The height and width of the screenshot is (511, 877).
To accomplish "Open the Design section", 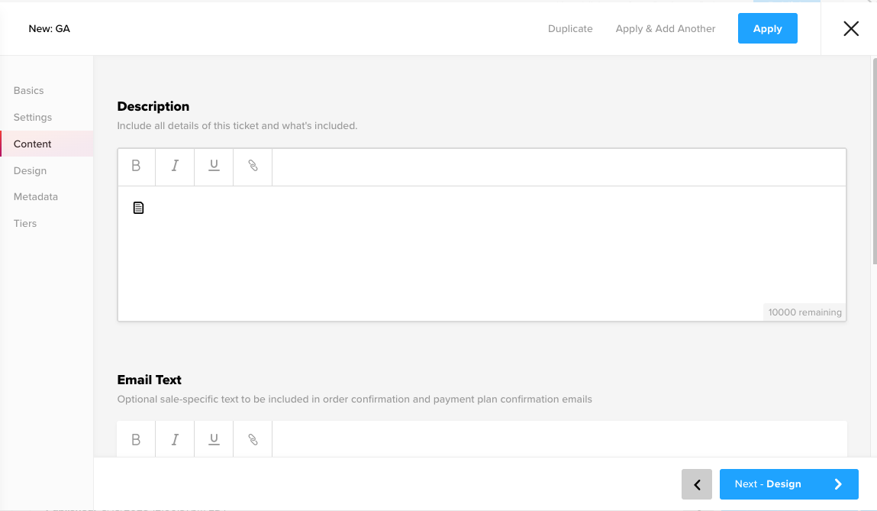I will pyautogui.click(x=31, y=170).
